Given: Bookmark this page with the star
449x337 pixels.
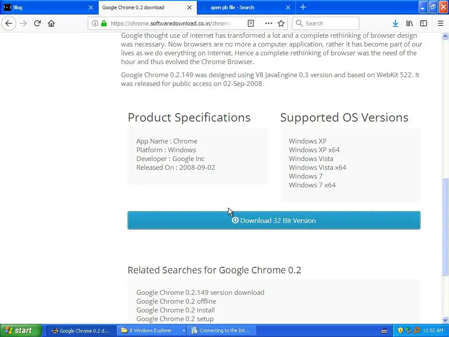Looking at the screenshot, I should coord(281,23).
